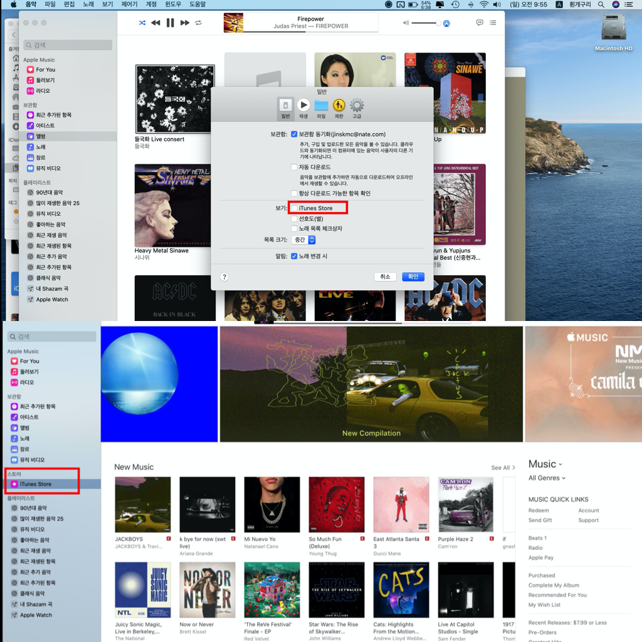Expand All Genres dropdown in store
Viewport: 642px width, 642px height.
pyautogui.click(x=547, y=478)
